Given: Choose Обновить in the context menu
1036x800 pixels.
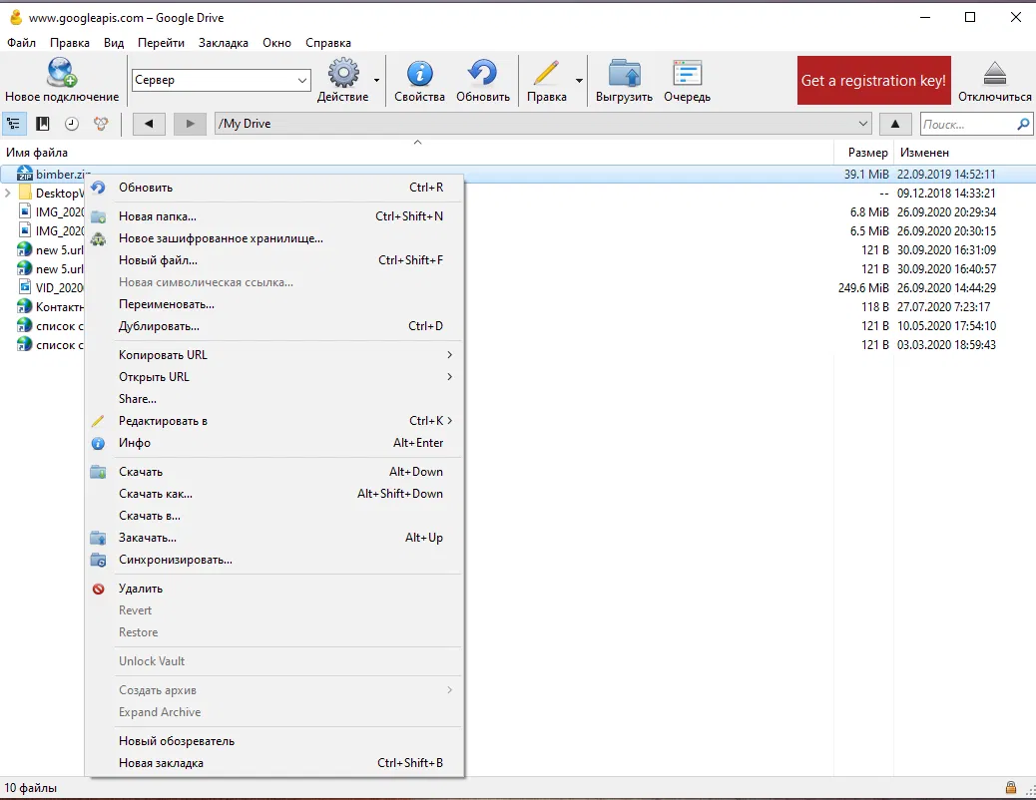Looking at the screenshot, I should pos(274,188).
